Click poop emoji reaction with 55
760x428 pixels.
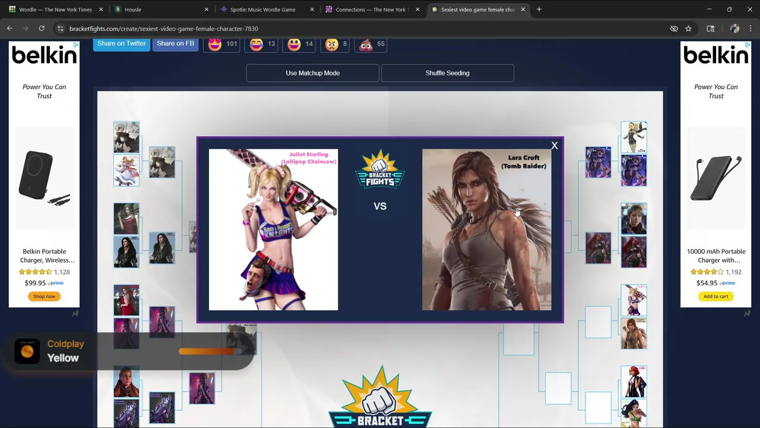372,44
